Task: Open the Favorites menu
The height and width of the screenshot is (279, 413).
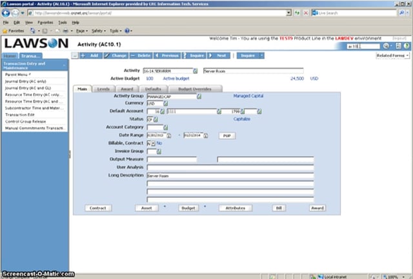Action: click(x=45, y=23)
